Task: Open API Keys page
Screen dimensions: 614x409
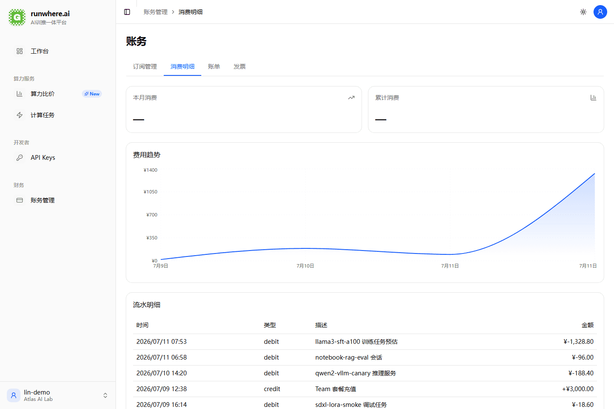Action: pos(58,158)
